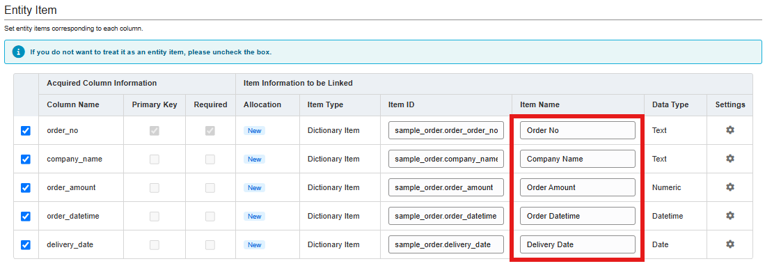765x266 pixels.
Task: Edit the Company Name item name field
Action: (578, 159)
